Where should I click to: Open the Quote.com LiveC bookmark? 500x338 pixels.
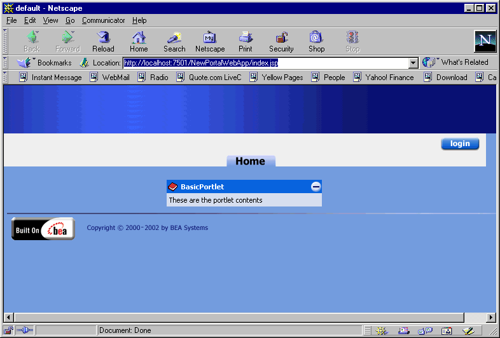point(209,77)
